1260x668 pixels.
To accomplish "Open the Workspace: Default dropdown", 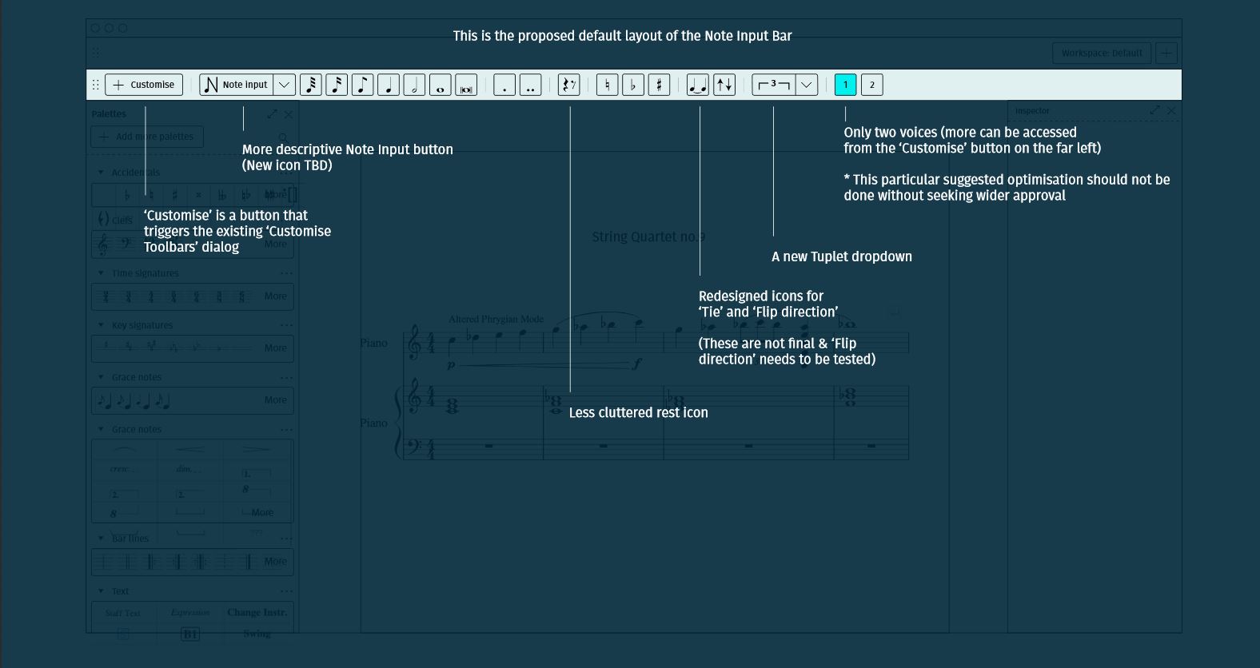I will pos(1102,53).
